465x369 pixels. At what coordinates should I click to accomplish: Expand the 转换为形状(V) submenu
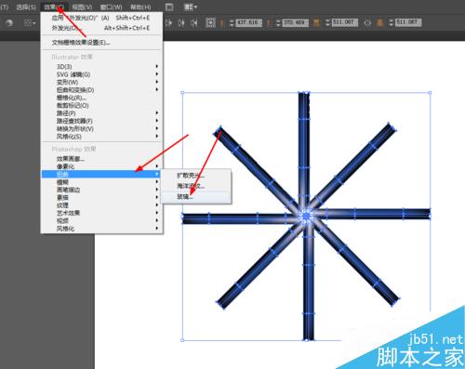(101, 128)
